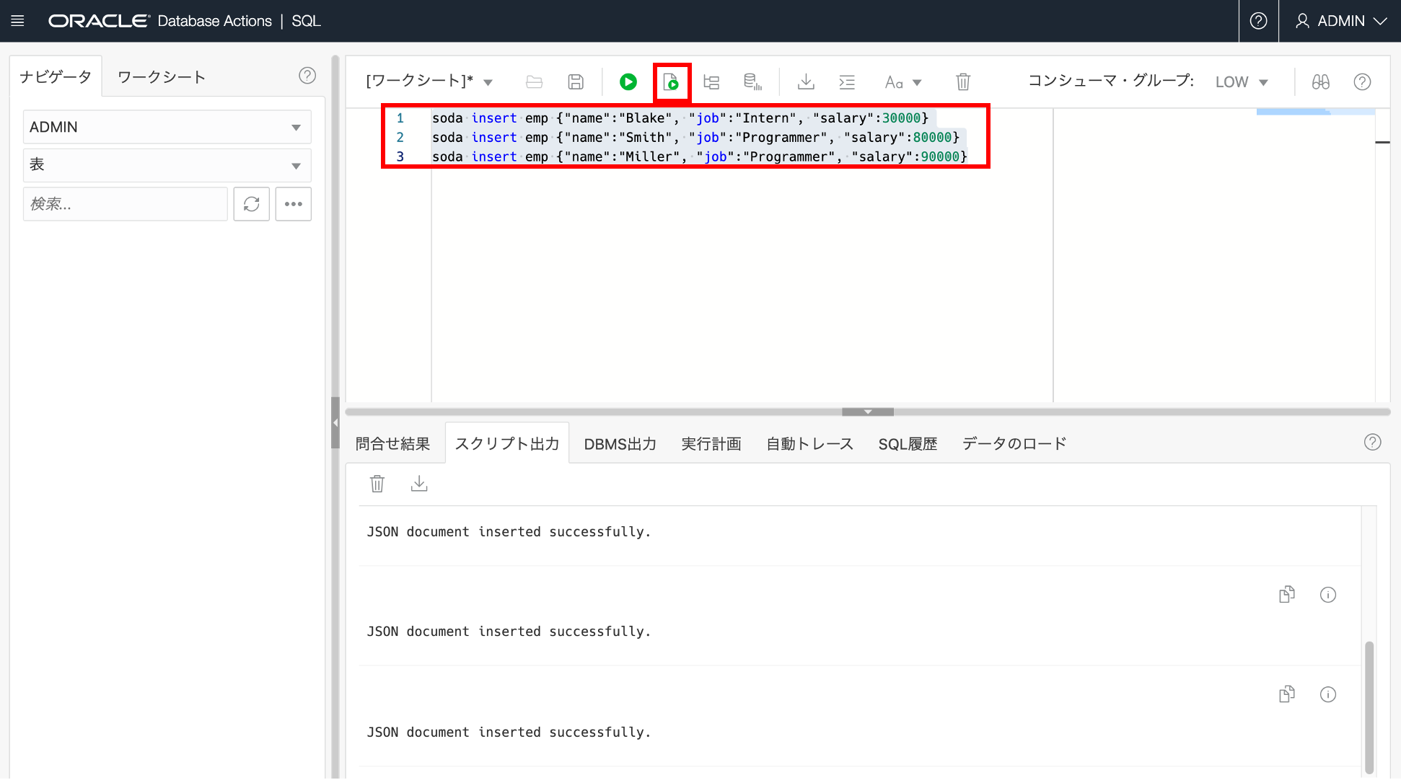The height and width of the screenshot is (780, 1401).
Task: Click the Explain Plan toolbar icon
Action: (711, 82)
